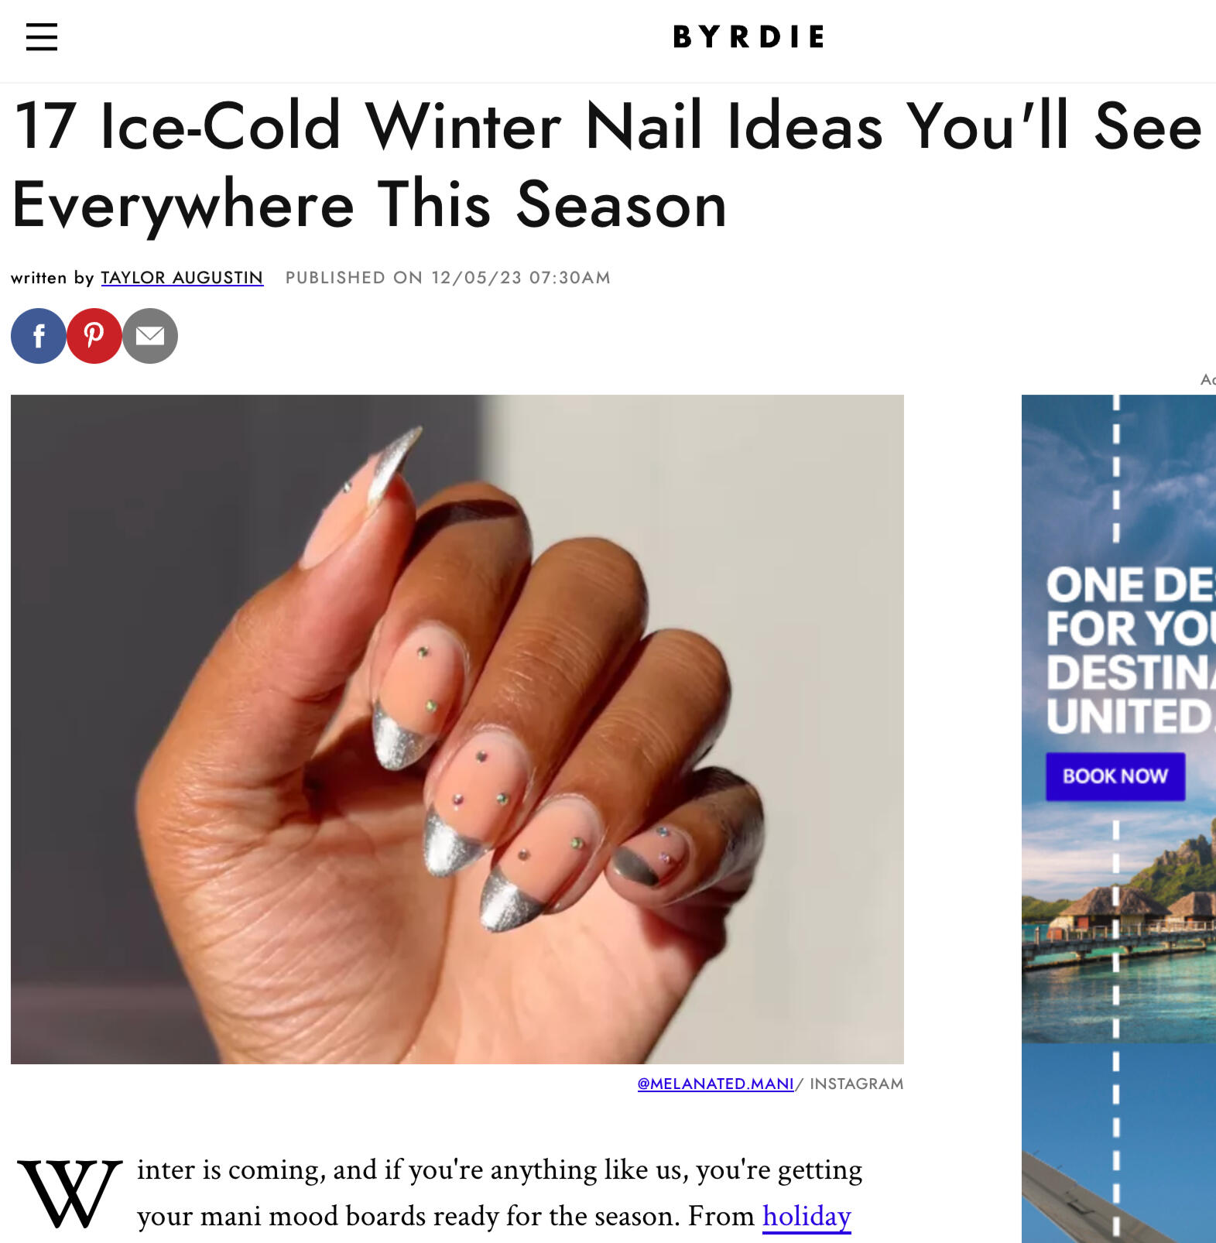Open the hamburger navigation menu

click(42, 36)
